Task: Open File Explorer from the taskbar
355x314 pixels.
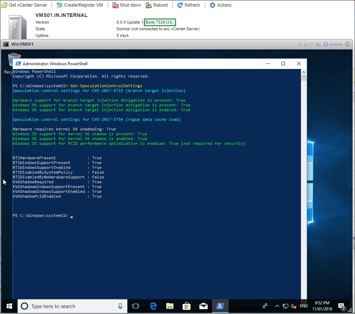Action: pyautogui.click(x=170, y=306)
